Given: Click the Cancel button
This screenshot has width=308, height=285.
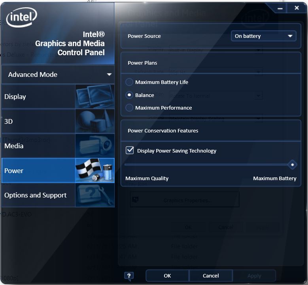Looking at the screenshot, I should [x=211, y=276].
